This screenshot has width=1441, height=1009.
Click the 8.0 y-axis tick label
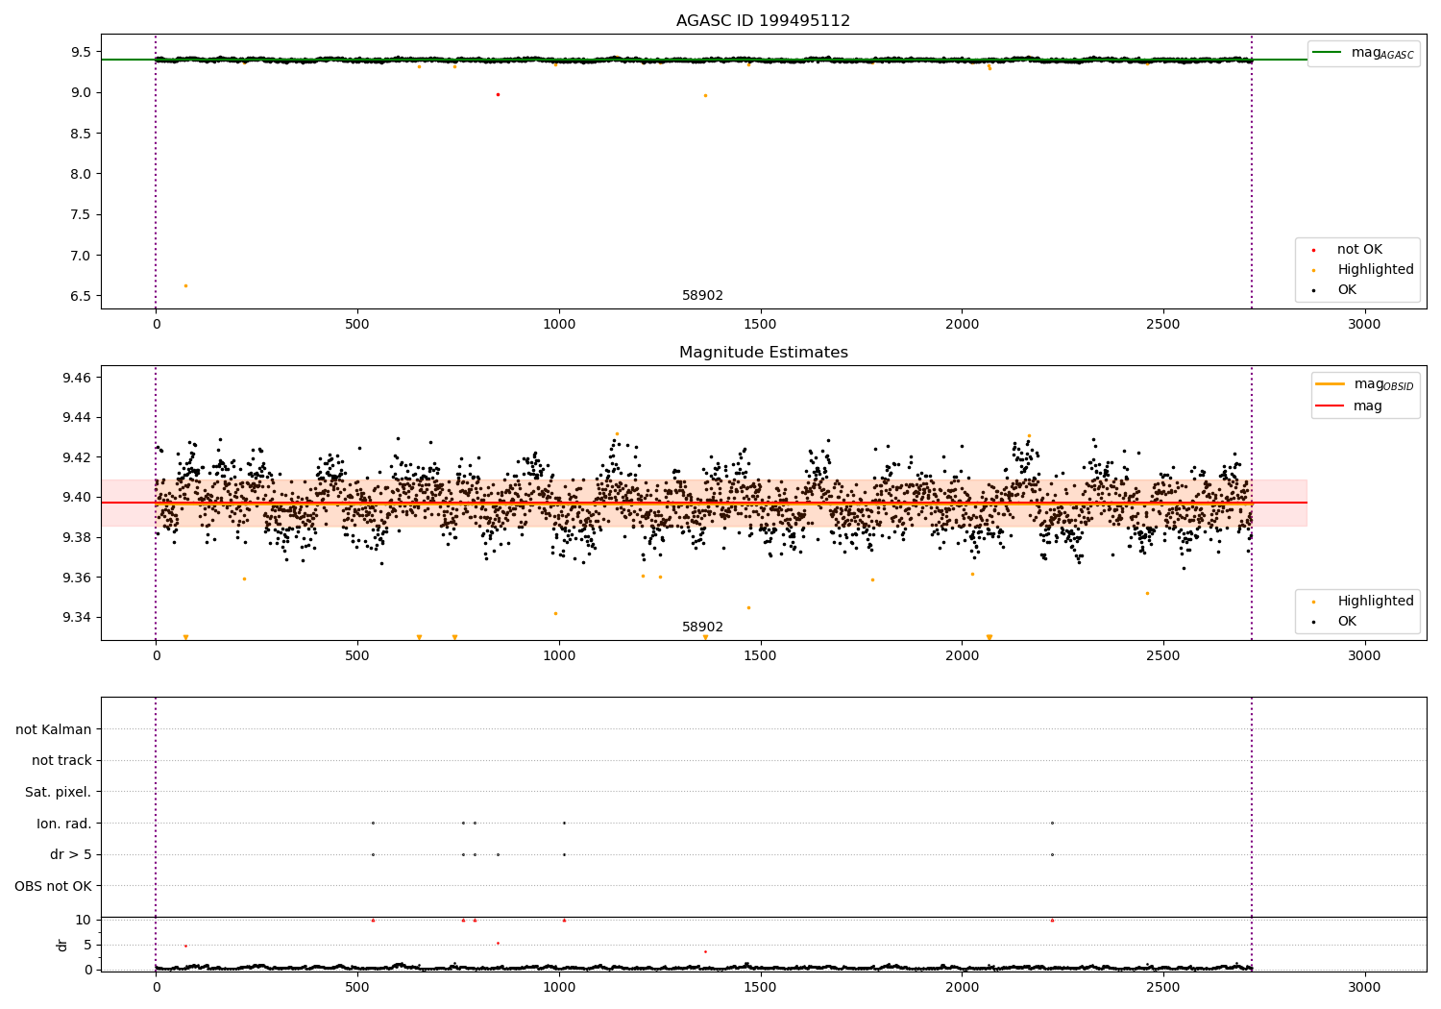click(81, 174)
